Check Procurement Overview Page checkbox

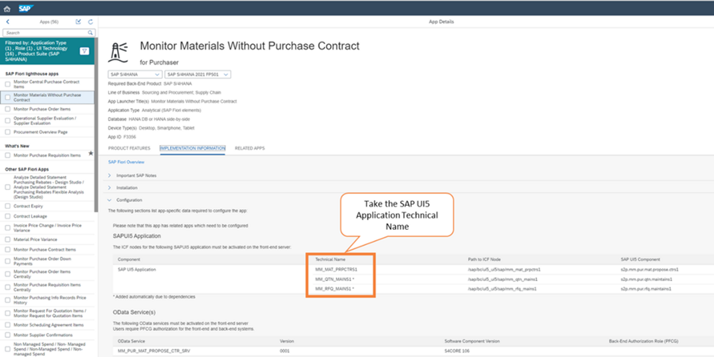pos(7,132)
